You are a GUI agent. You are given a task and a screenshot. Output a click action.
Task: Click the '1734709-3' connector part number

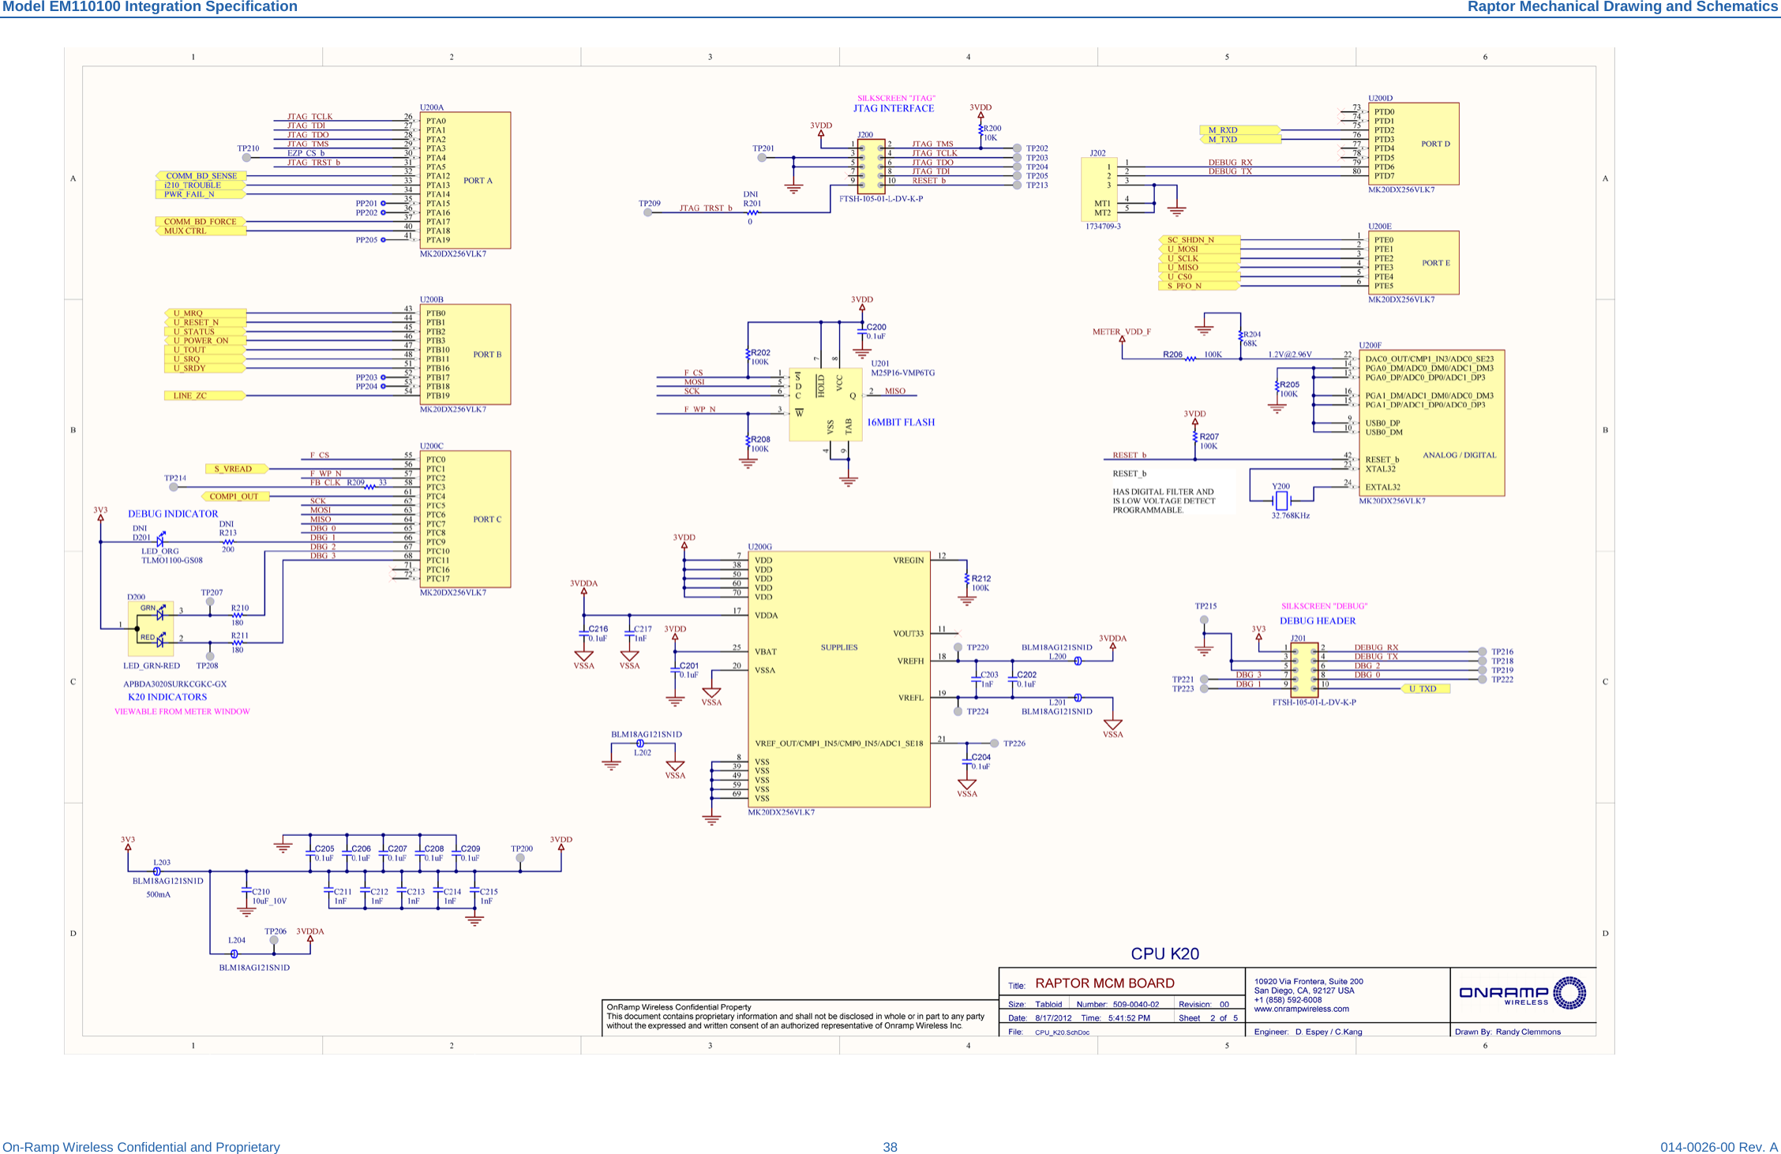[x=1103, y=227]
